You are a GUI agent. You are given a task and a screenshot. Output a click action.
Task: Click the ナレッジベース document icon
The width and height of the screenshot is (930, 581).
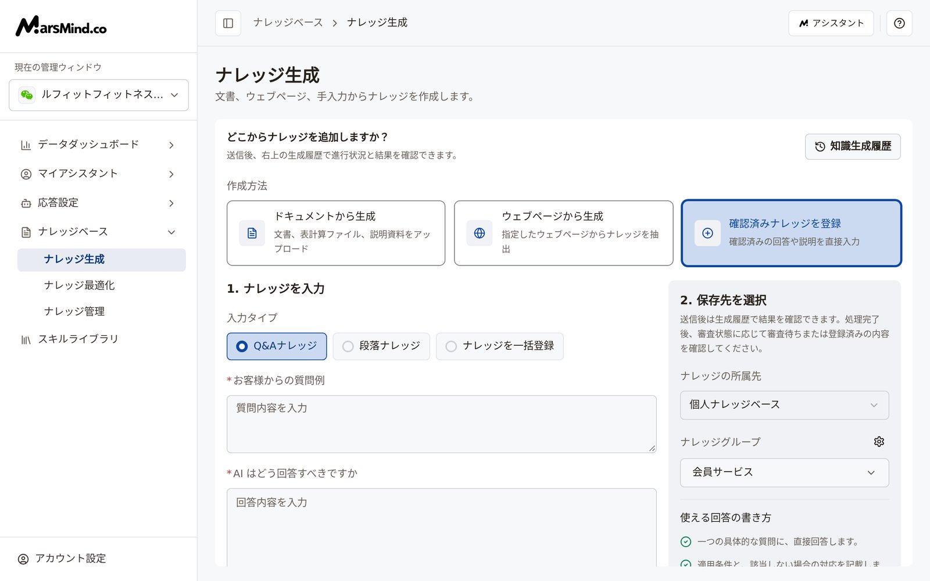pyautogui.click(x=26, y=232)
